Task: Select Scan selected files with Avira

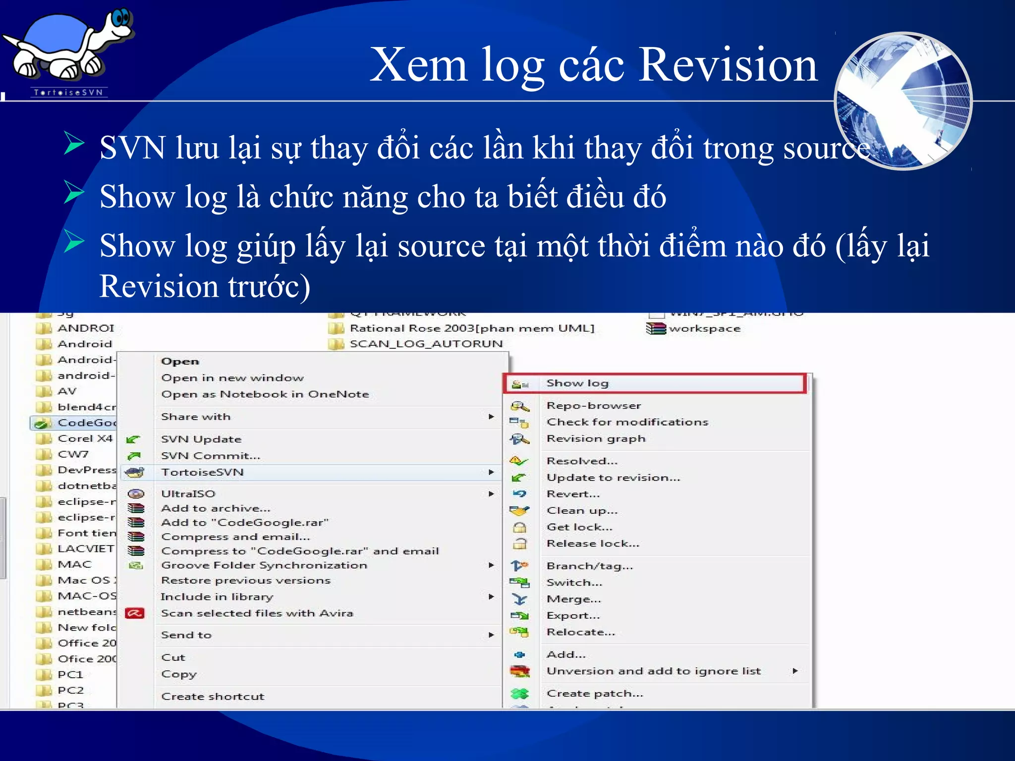Action: [x=257, y=613]
